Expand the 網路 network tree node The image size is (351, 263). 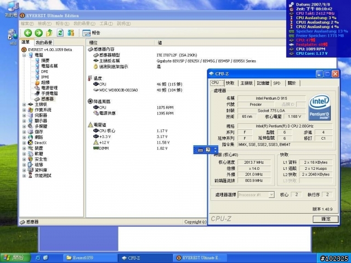(x=24, y=138)
